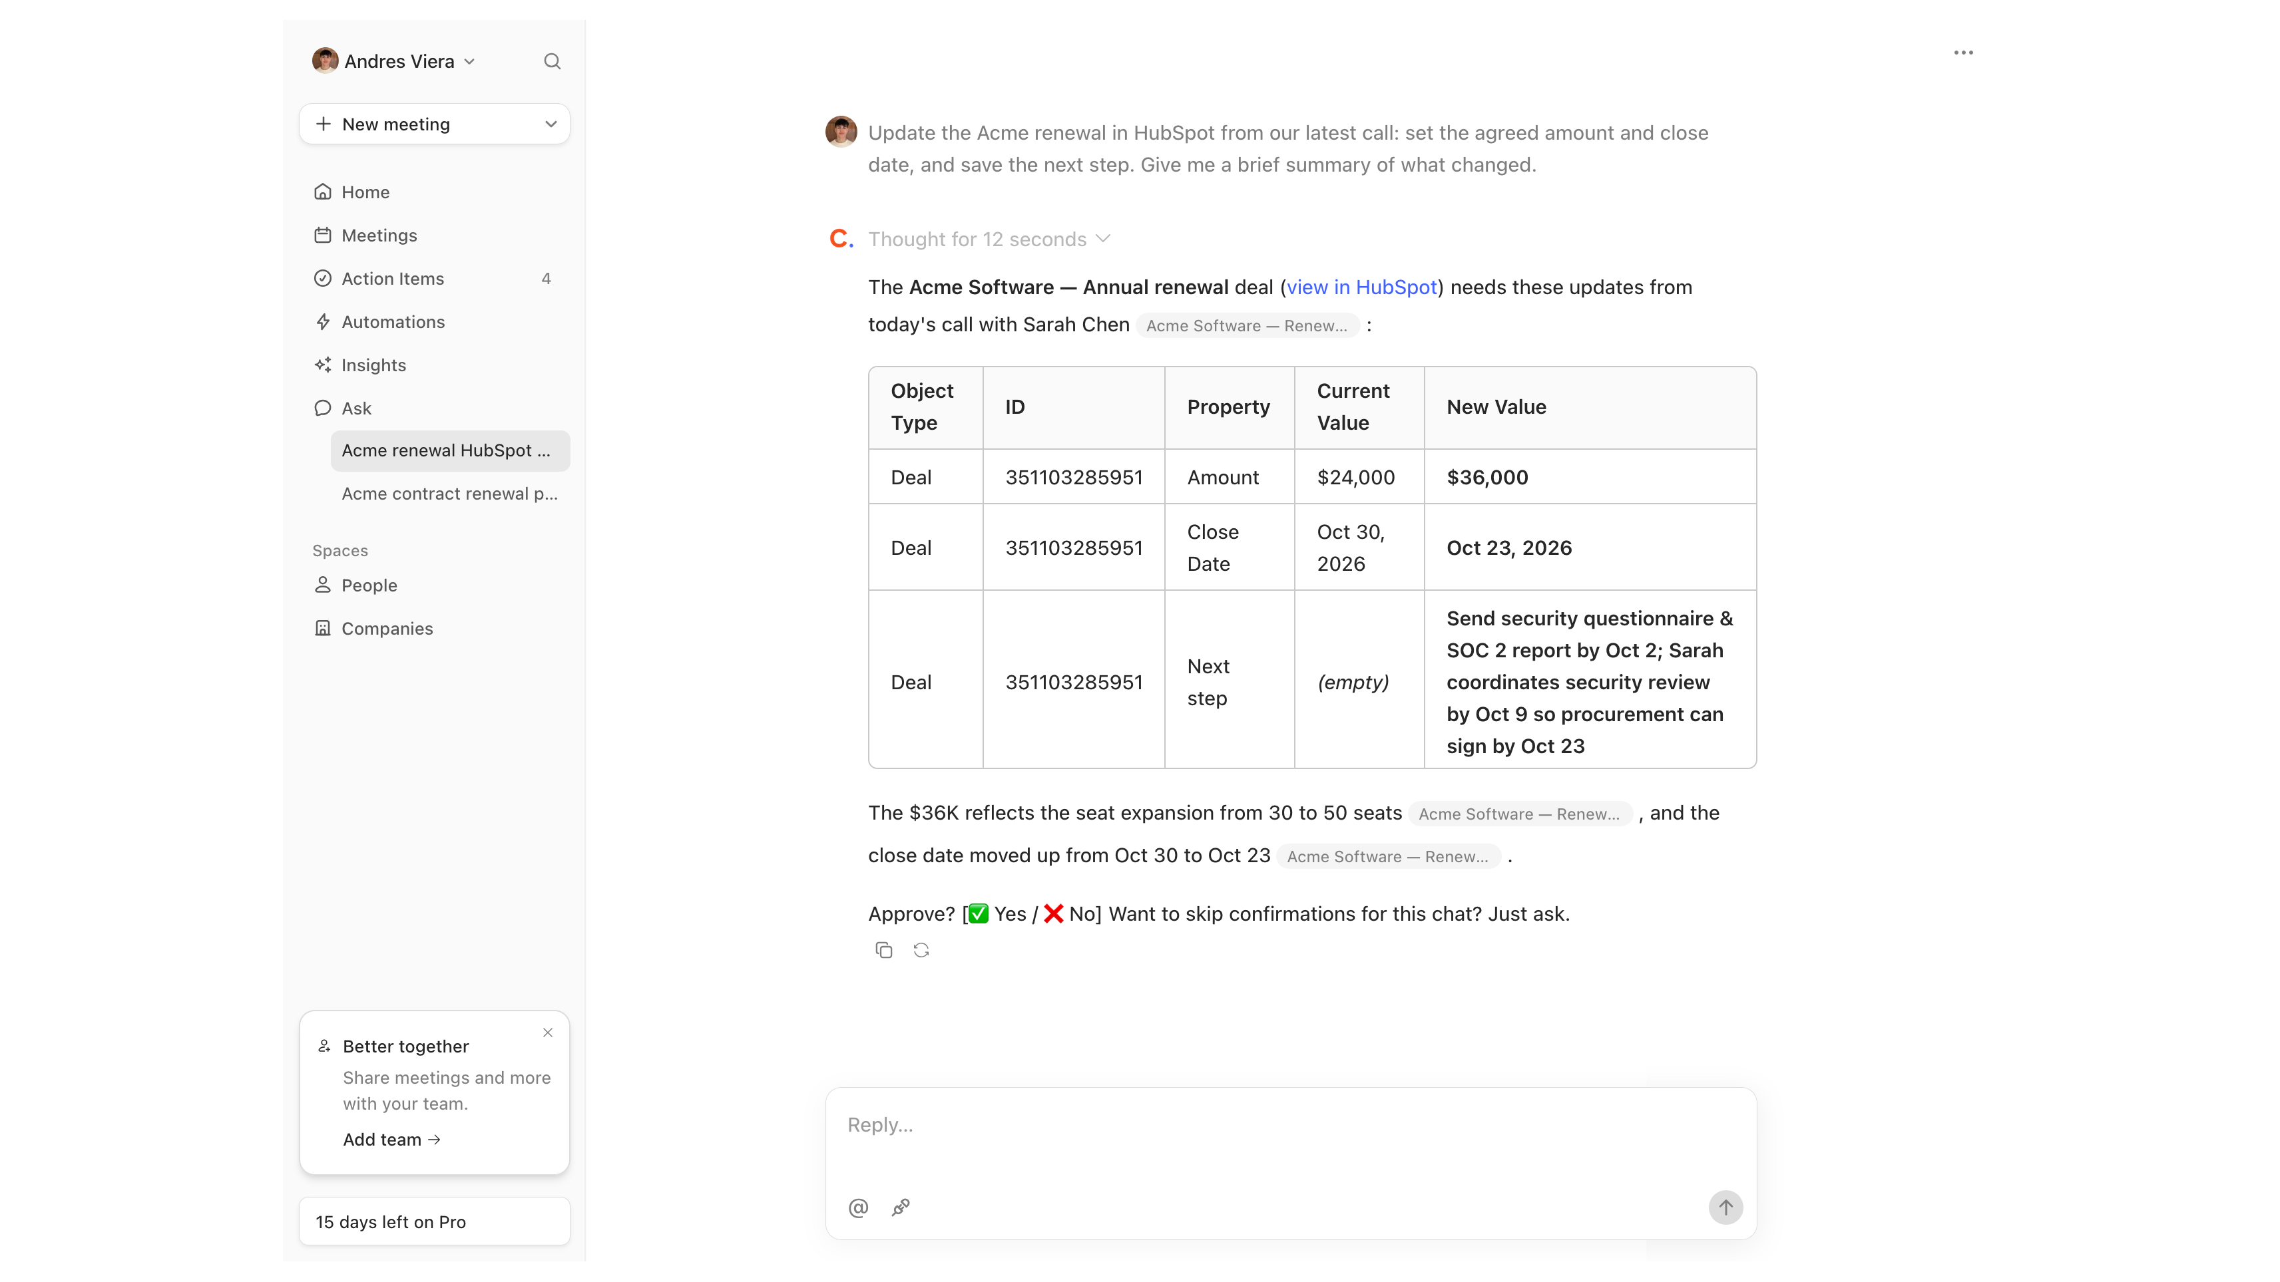Open the three-dot more options menu

point(1963,53)
